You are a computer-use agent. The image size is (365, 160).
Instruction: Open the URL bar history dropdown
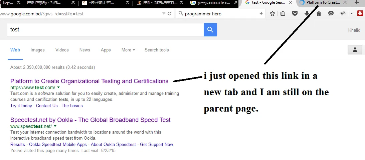tap(164, 14)
